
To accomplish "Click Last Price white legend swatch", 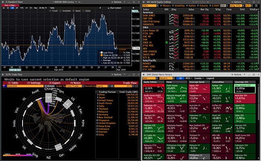I will coord(101,53).
